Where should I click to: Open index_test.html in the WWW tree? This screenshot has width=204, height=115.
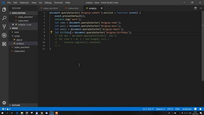[x=22, y=47]
